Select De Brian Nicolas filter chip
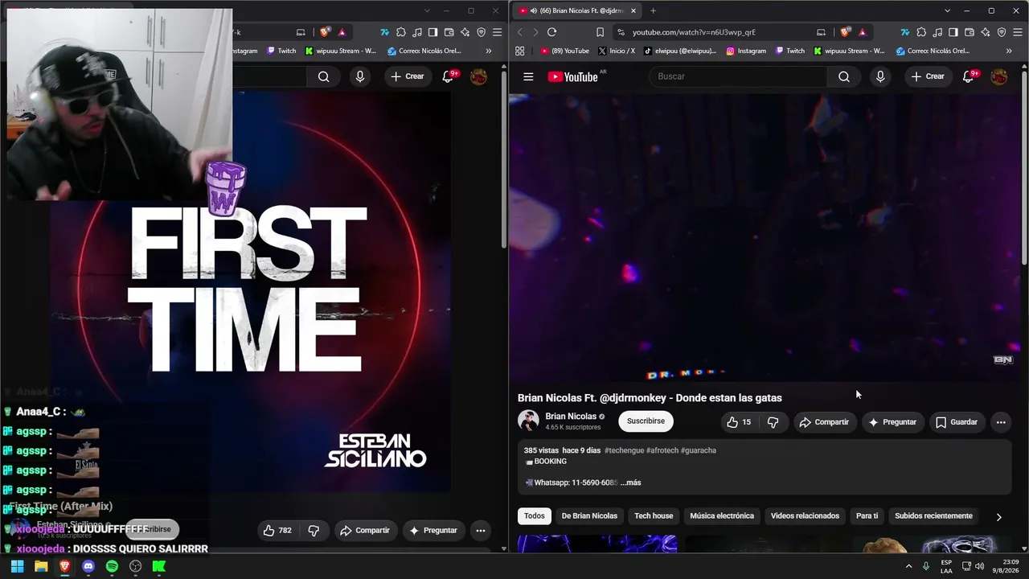This screenshot has width=1029, height=579. click(x=589, y=516)
